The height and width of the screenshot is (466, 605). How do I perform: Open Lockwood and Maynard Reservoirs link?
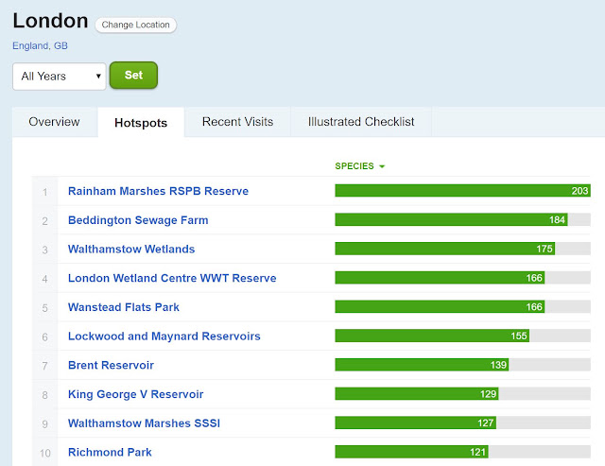tap(164, 336)
